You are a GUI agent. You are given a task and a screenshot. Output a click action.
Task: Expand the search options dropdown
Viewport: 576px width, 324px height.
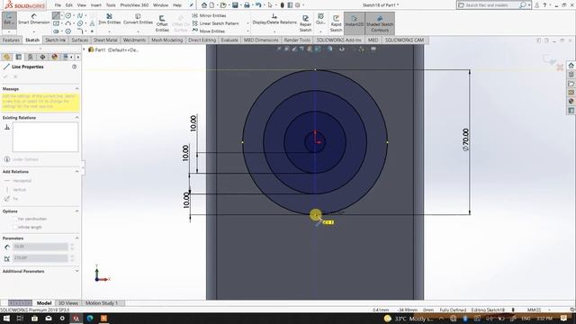click(x=529, y=5)
